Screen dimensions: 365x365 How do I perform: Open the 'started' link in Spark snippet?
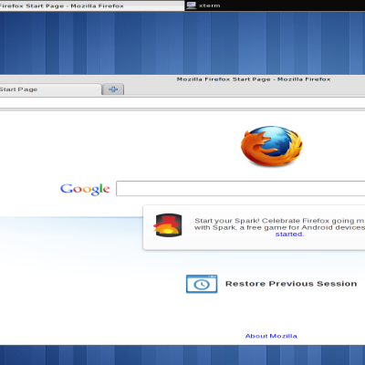(289, 235)
